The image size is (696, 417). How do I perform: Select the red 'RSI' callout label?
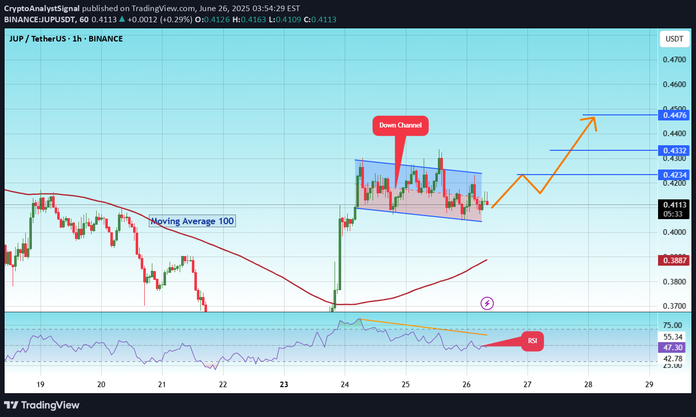pyautogui.click(x=533, y=341)
